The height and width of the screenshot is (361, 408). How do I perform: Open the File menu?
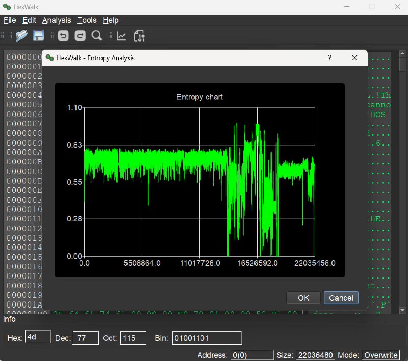point(9,20)
